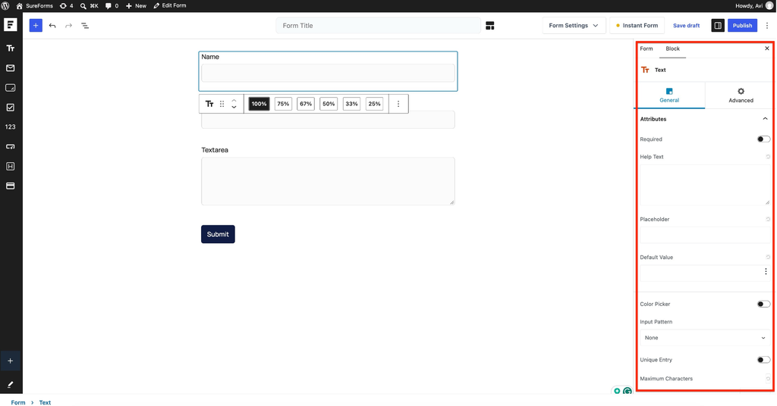Screen dimensions: 777x406
Task: Move block up with the up arrow
Action: coord(234,101)
